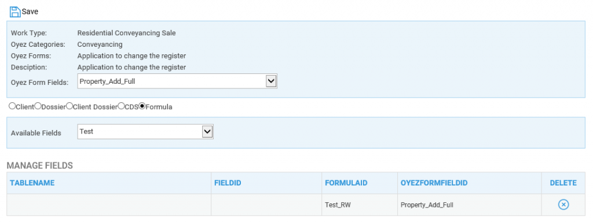Toggle the Formula radio button
593x223 pixels.
142,106
